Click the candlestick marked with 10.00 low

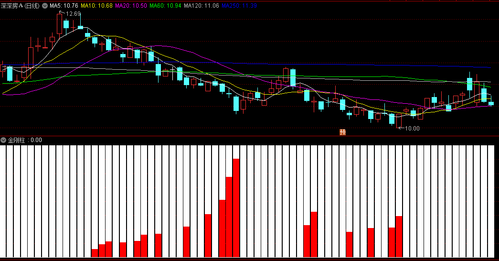pyautogui.click(x=399, y=121)
